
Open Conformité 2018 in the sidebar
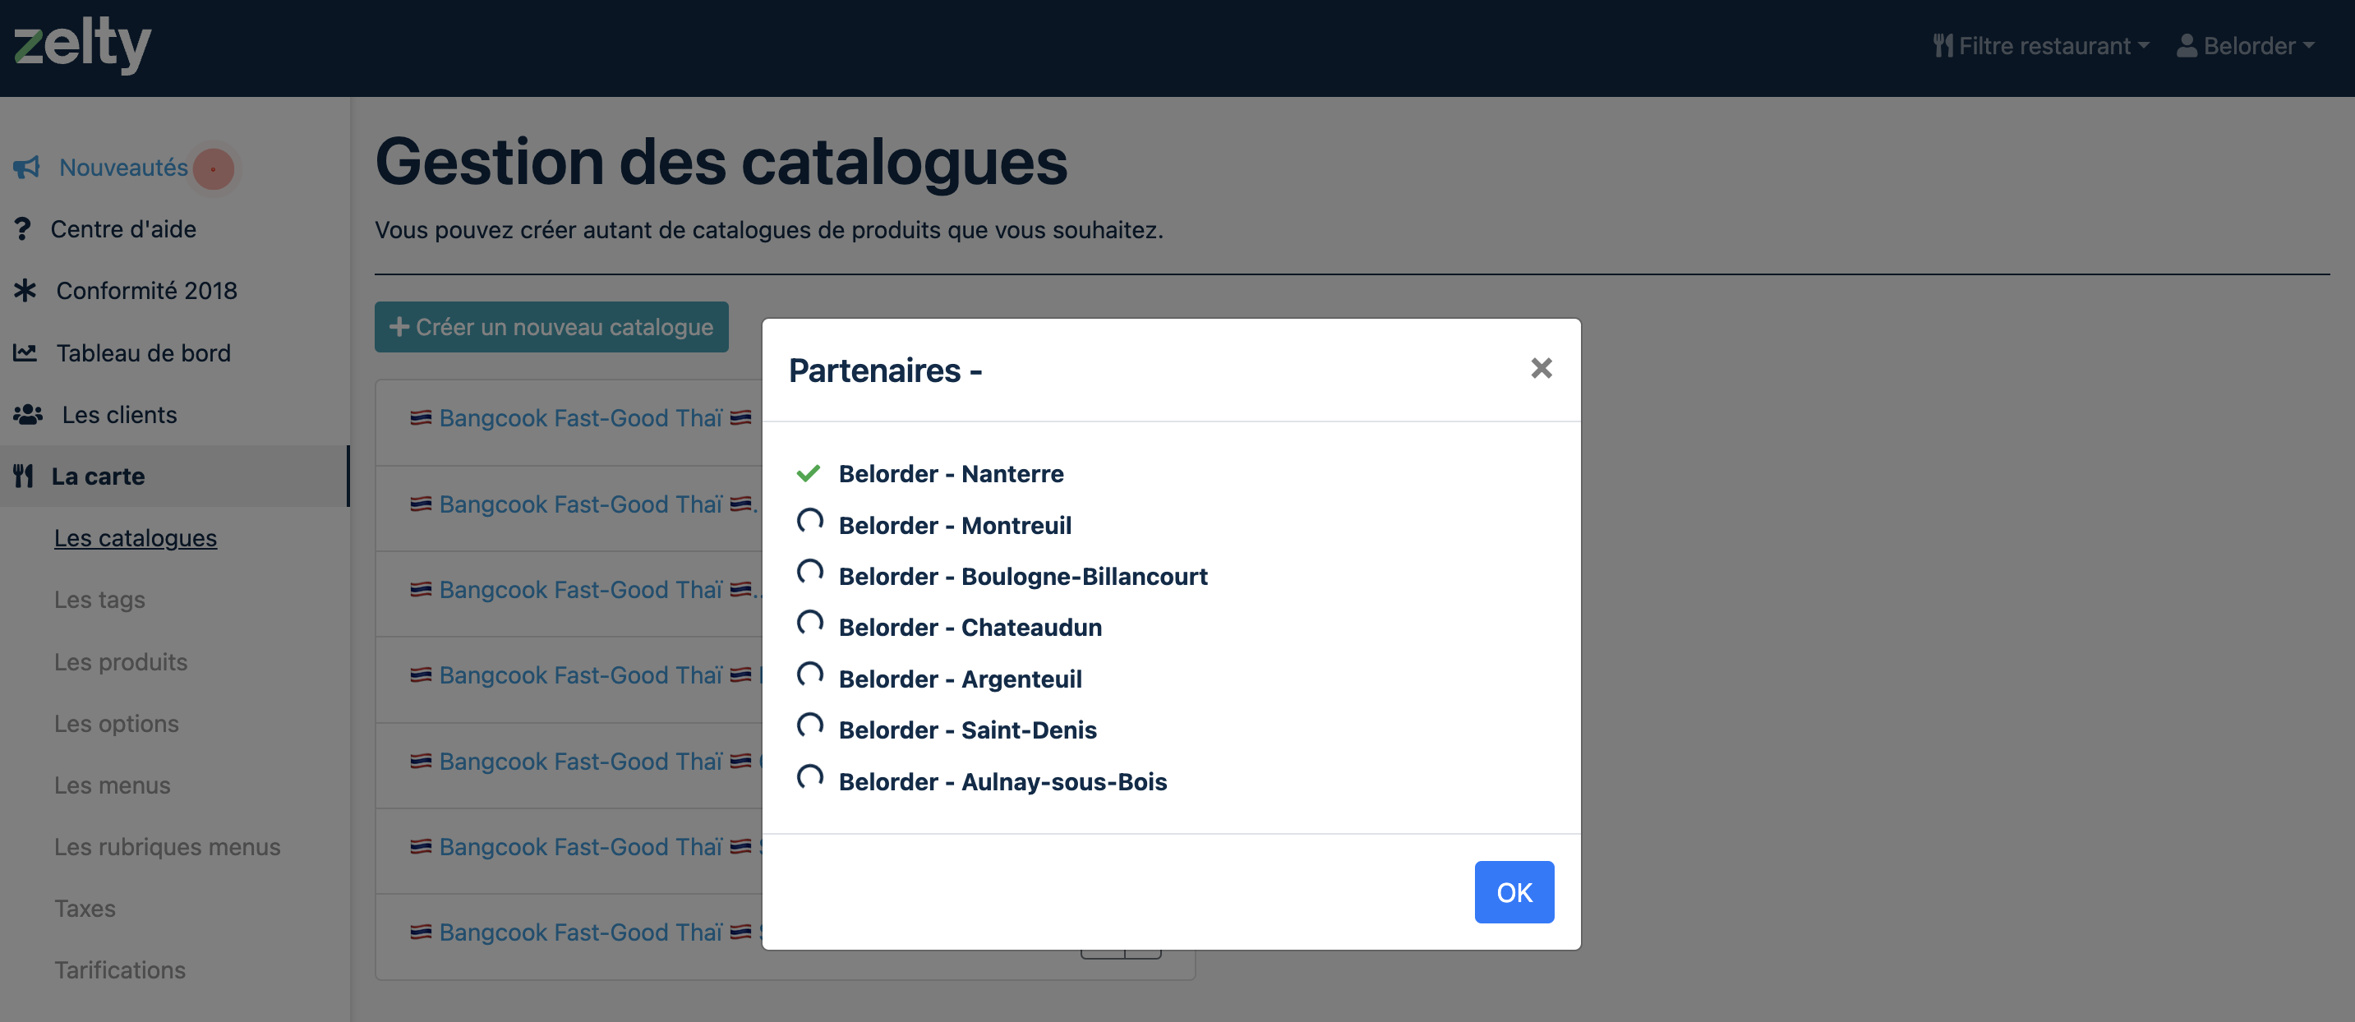pyautogui.click(x=146, y=291)
